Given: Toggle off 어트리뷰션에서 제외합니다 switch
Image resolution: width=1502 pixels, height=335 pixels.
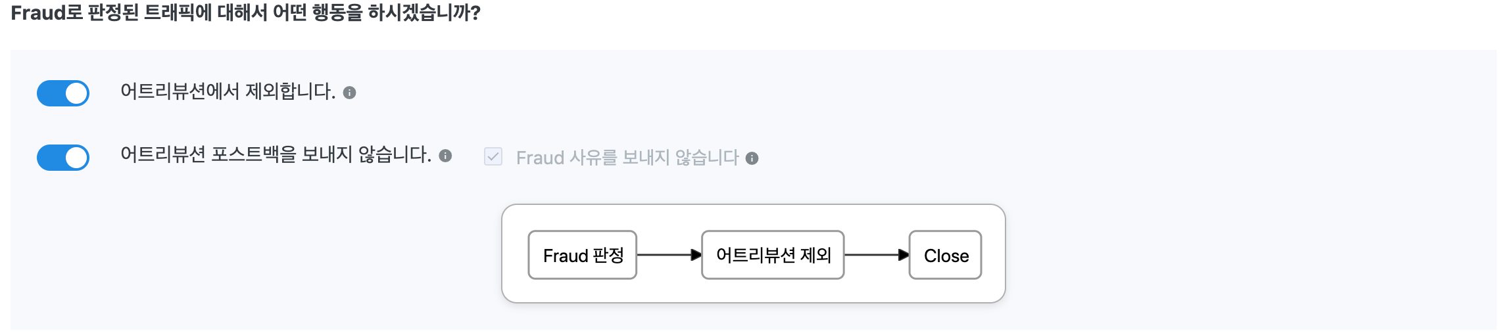Looking at the screenshot, I should click(63, 93).
